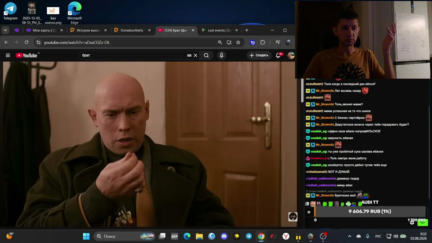432x243 pixels.
Task: Switch to the 'Мои карты' tab
Action: pos(45,30)
